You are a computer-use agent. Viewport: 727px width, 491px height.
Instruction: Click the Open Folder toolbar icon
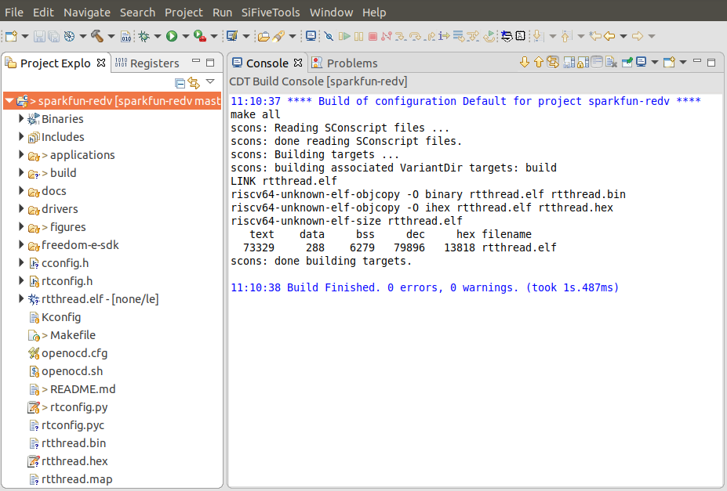(x=264, y=36)
